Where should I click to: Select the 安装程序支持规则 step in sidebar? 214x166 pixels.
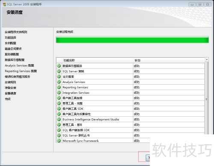click(16, 32)
